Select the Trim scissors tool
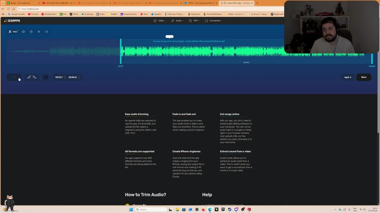The height and width of the screenshot is (213, 380). coord(13,32)
